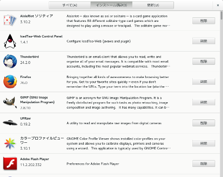
Task: Click the Adobe Flash Player icon
Action: pos(10,163)
